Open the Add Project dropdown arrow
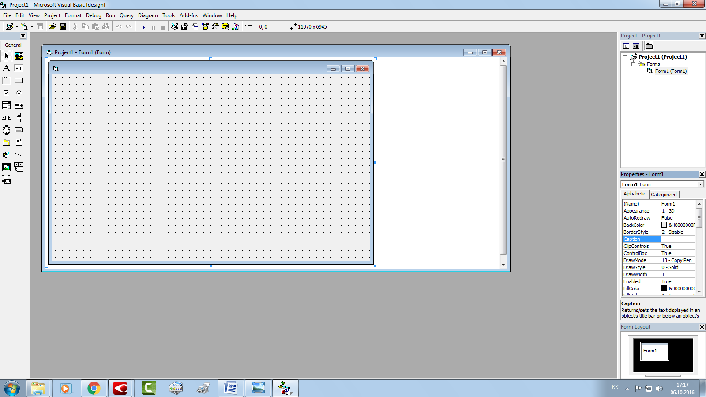The image size is (706, 397). coord(17,27)
